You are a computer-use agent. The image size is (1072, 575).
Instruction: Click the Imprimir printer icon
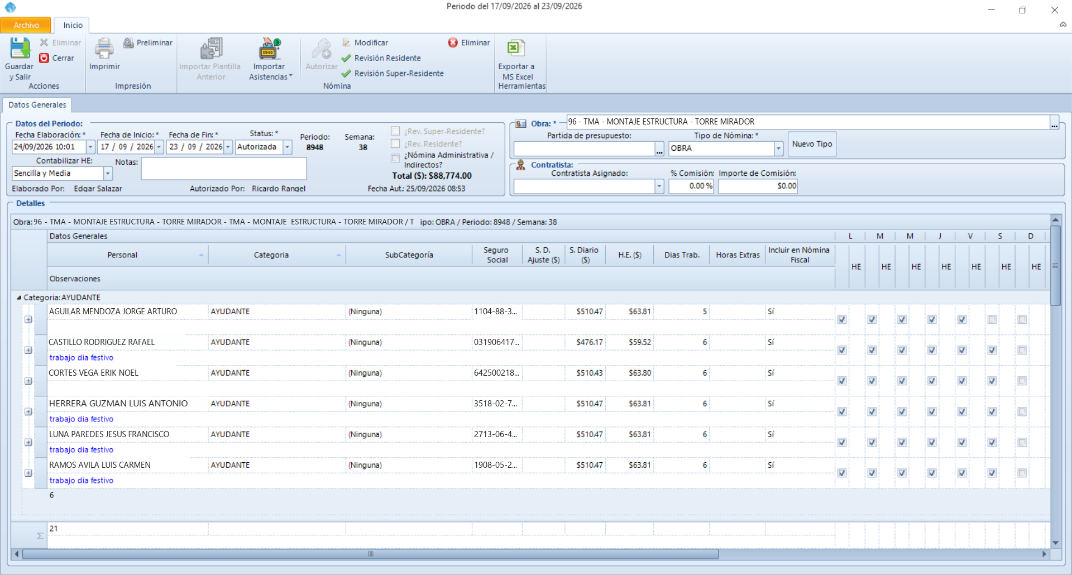(x=104, y=49)
